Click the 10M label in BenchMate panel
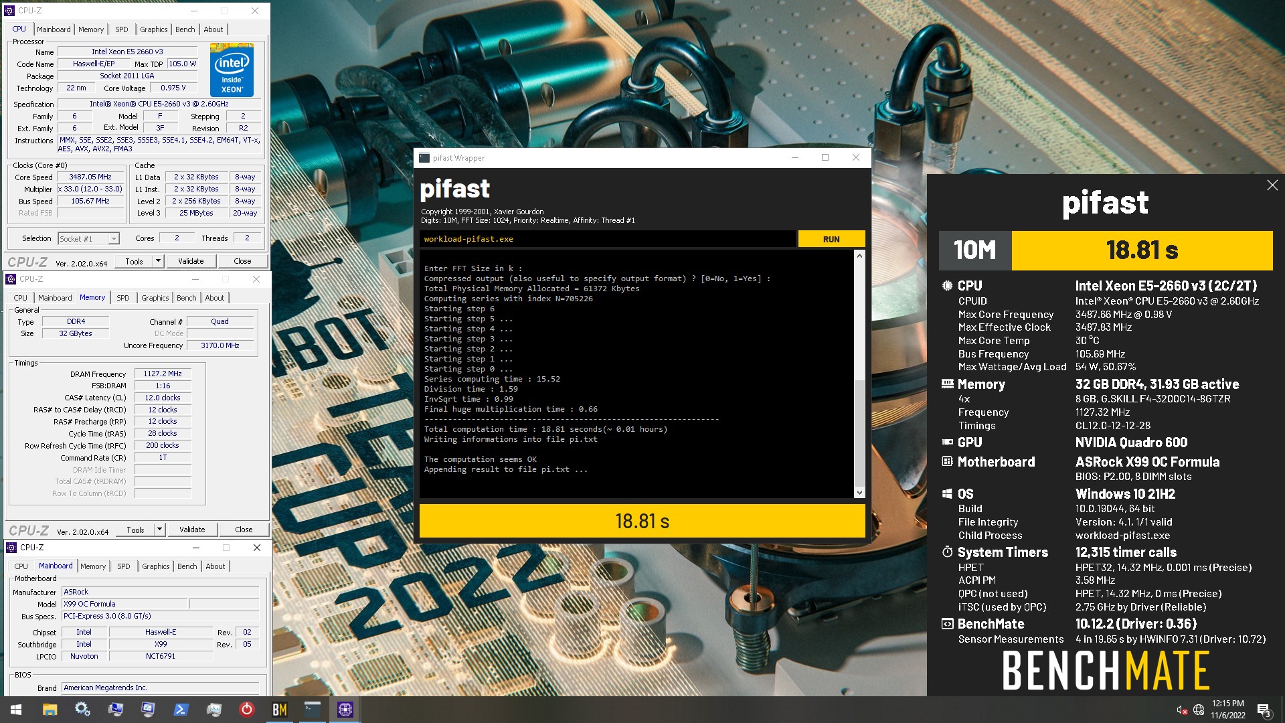 [x=975, y=250]
